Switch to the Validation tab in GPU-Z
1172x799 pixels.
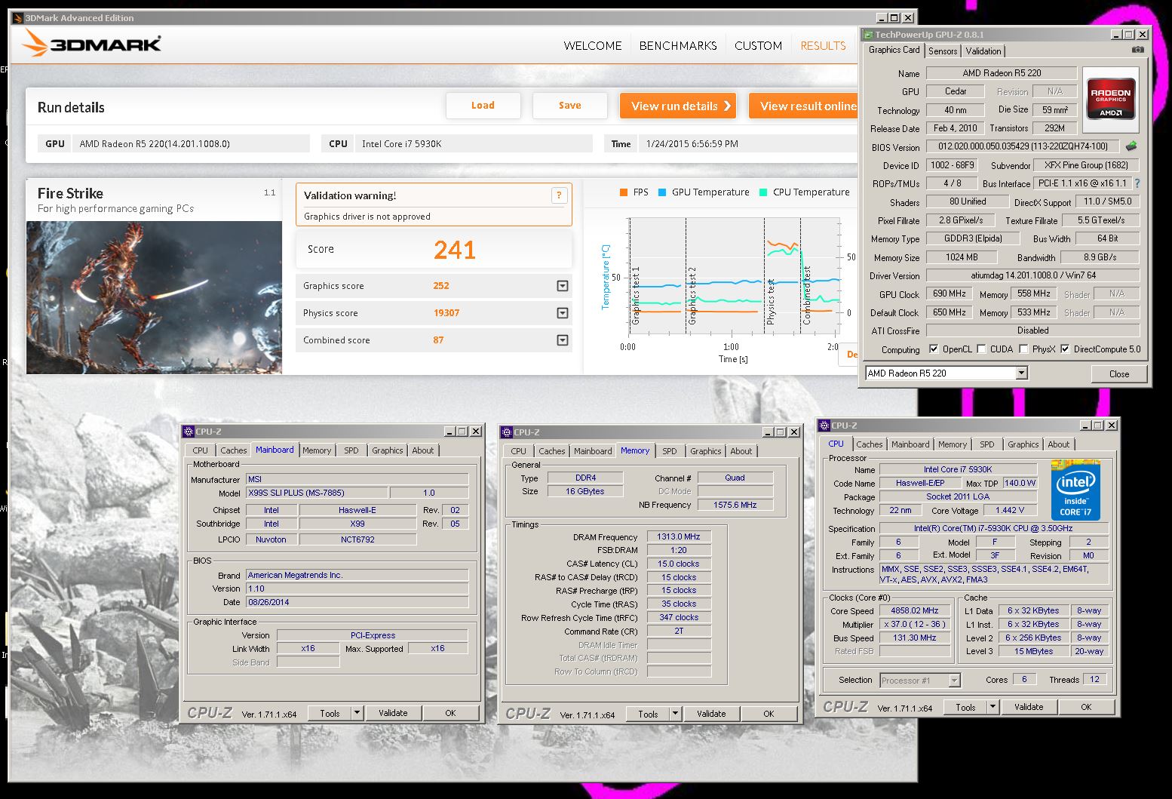click(983, 51)
